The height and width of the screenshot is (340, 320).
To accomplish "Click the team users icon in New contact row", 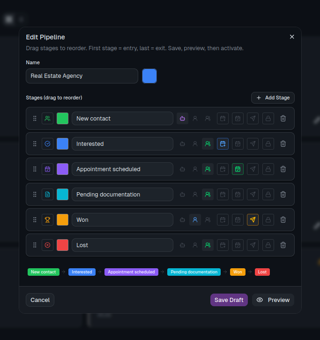I will (x=208, y=118).
